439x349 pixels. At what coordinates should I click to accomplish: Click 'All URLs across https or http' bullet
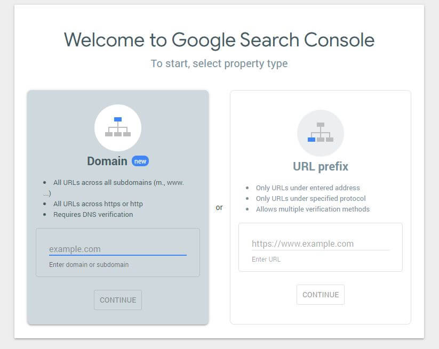(x=98, y=204)
